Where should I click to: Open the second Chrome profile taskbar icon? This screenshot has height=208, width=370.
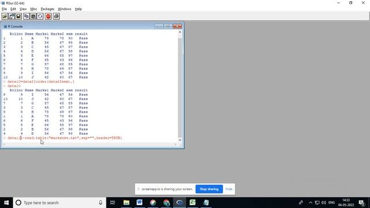click(166, 203)
